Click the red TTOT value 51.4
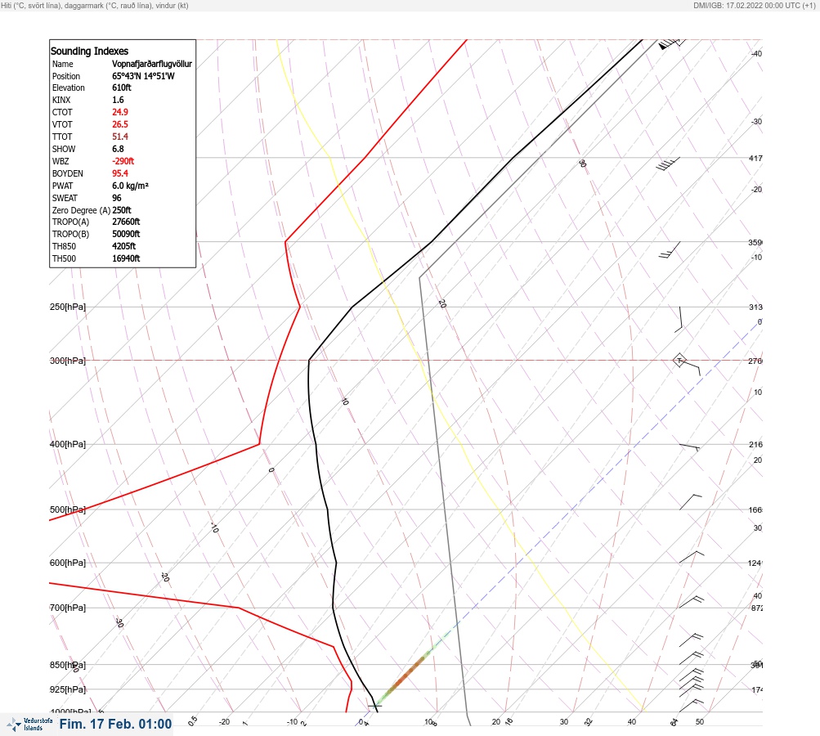 119,137
